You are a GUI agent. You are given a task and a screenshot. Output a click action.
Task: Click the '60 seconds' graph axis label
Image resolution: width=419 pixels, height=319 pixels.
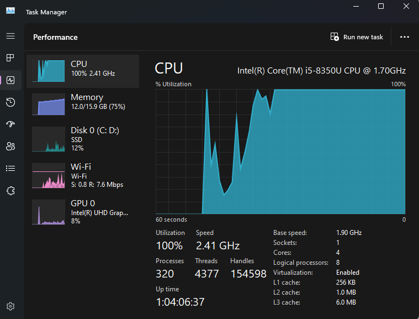[x=171, y=219]
